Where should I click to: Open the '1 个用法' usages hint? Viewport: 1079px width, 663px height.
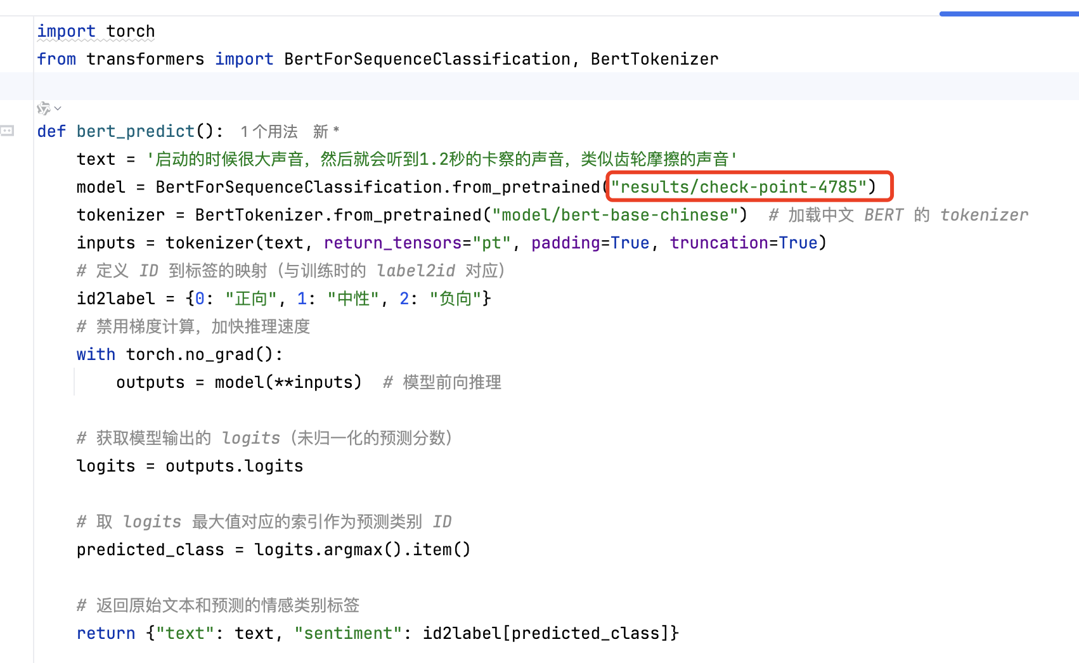(269, 131)
